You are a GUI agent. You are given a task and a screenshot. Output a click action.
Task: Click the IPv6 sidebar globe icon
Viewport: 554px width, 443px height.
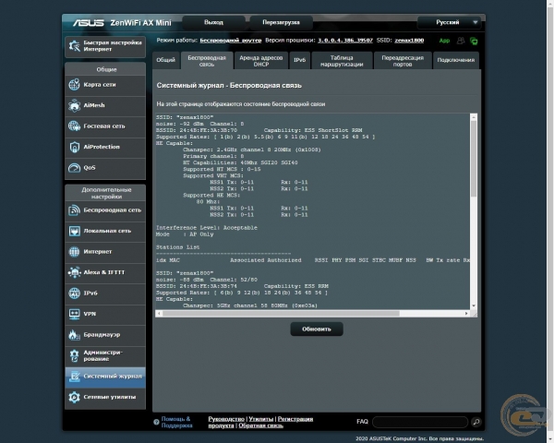coord(74,293)
